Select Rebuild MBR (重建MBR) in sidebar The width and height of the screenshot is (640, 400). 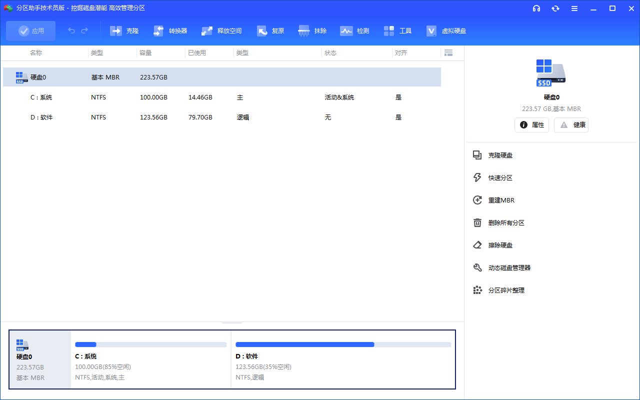[x=501, y=200]
